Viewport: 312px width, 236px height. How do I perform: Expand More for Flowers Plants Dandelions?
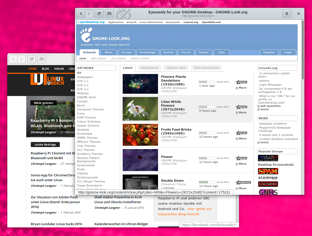coord(241,88)
